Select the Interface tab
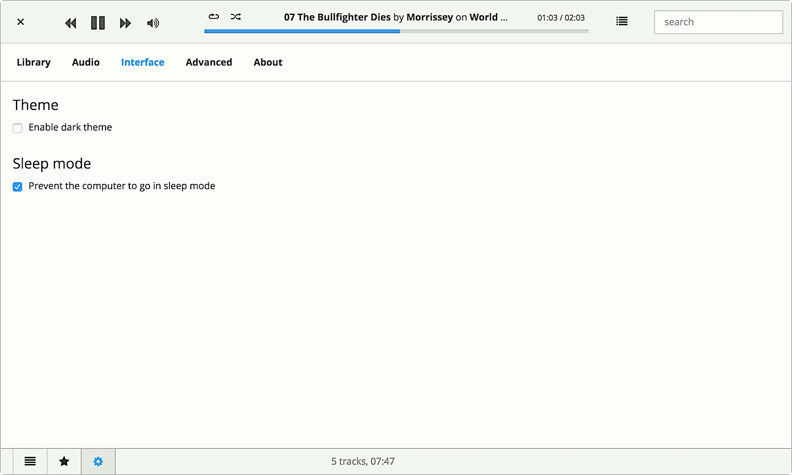 point(142,62)
